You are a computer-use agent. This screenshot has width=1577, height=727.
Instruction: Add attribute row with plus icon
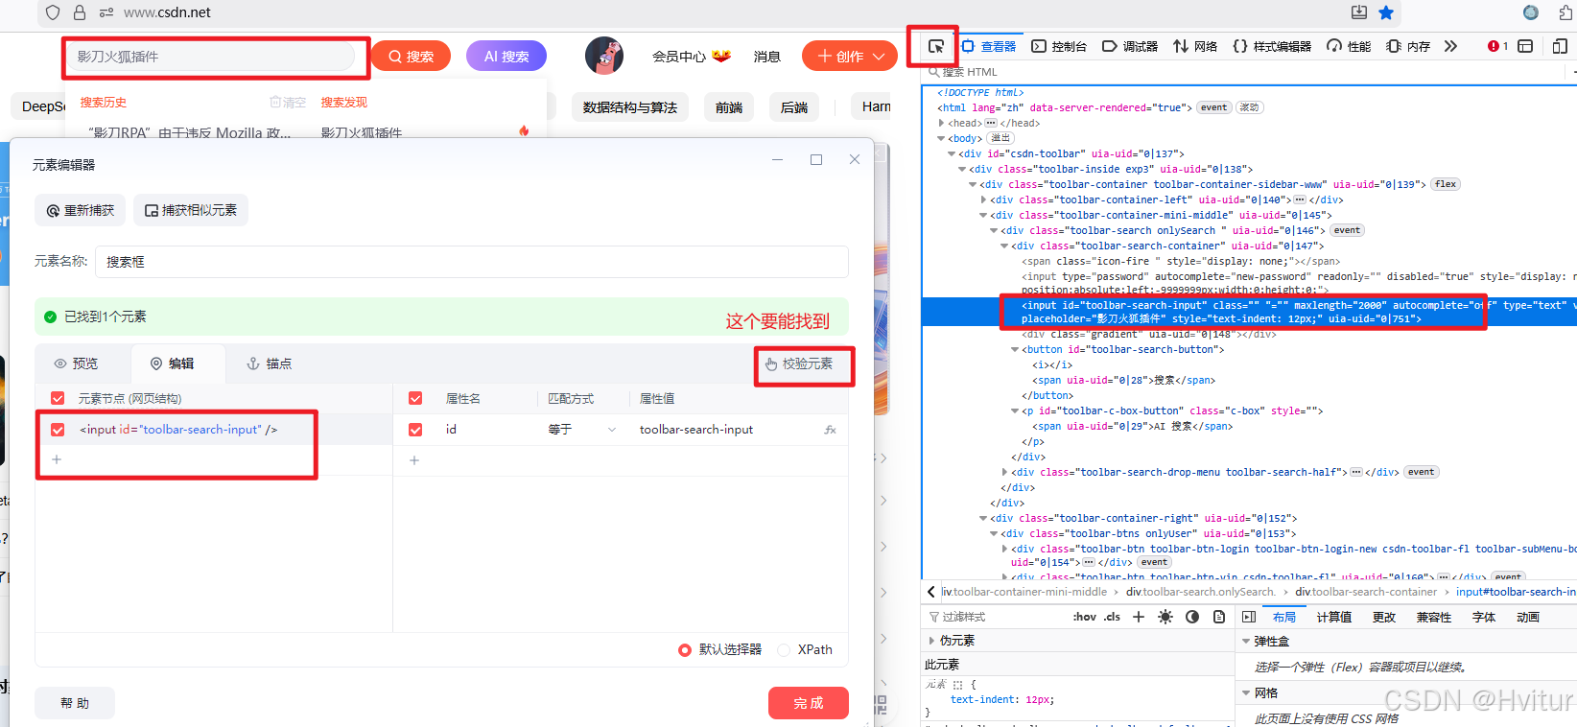pyautogui.click(x=414, y=460)
